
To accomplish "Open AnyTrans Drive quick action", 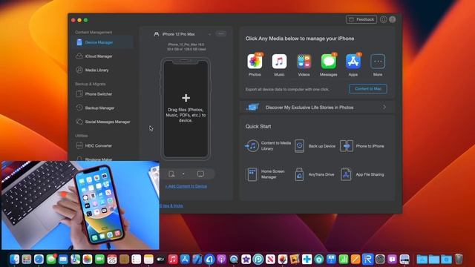I will coord(315,174).
